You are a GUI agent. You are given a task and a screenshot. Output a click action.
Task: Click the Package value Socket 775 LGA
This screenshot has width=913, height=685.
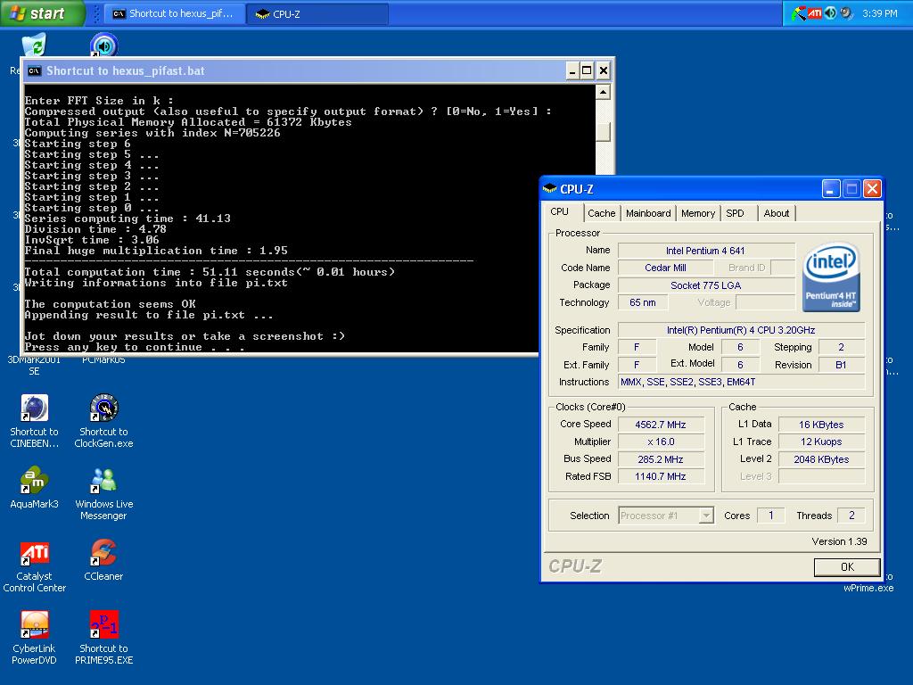point(706,285)
